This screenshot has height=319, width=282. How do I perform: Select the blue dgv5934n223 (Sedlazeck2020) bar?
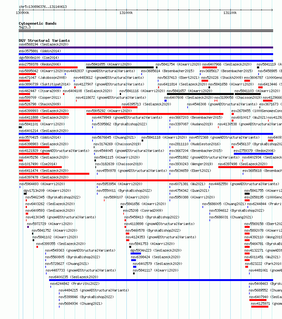[136, 253]
